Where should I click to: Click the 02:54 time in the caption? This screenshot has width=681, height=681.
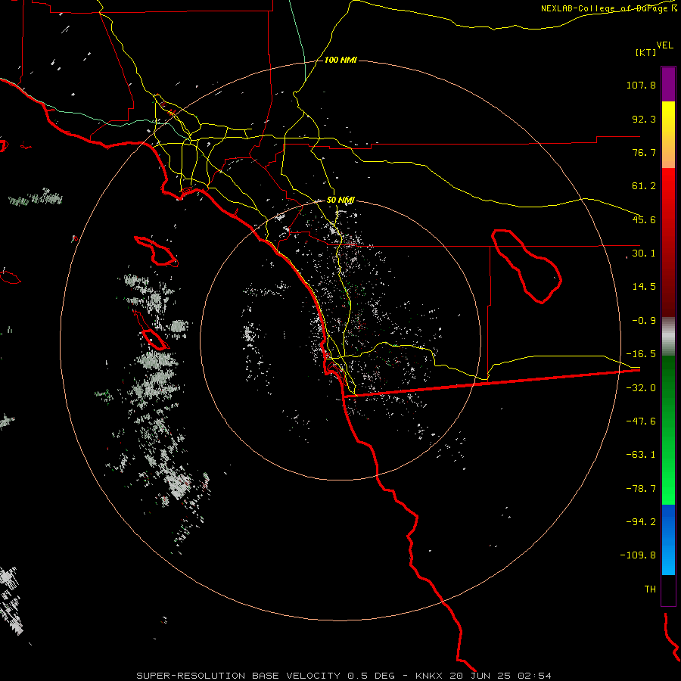pos(535,676)
